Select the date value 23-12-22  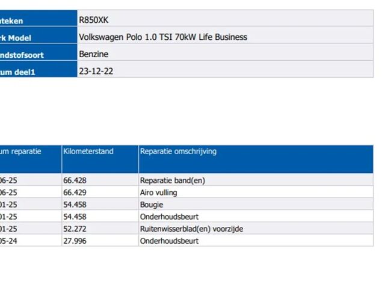pos(96,70)
